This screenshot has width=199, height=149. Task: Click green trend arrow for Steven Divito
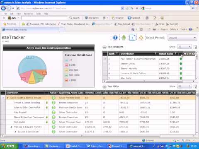(181, 64)
